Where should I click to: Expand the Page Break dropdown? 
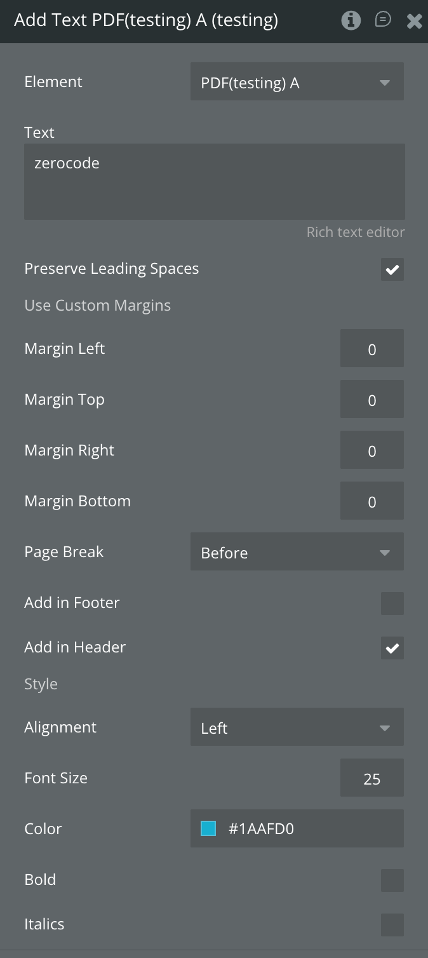point(297,553)
